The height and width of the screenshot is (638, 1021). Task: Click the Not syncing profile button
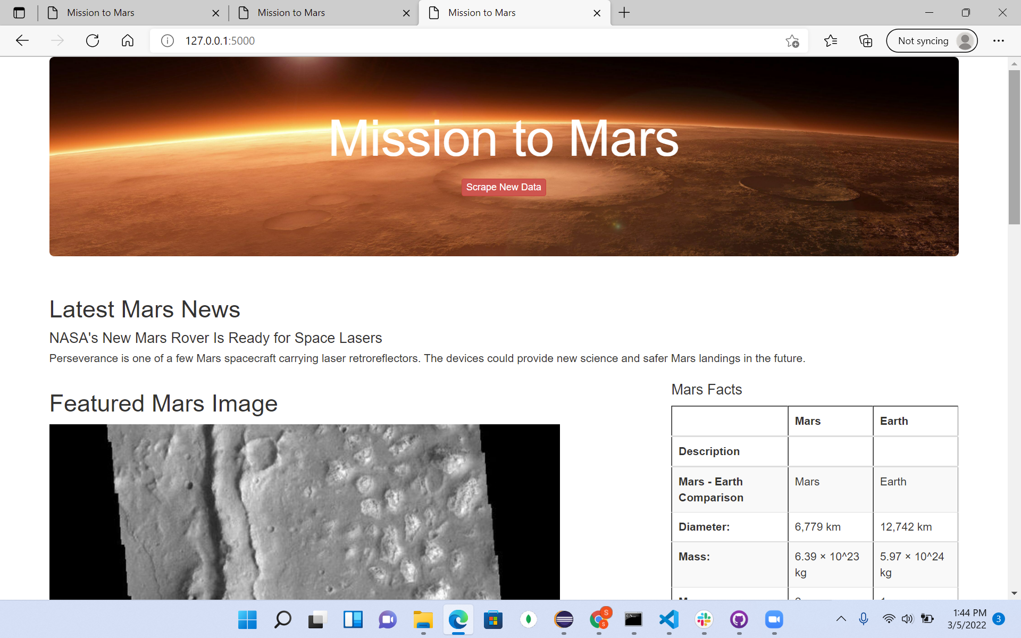pyautogui.click(x=932, y=41)
